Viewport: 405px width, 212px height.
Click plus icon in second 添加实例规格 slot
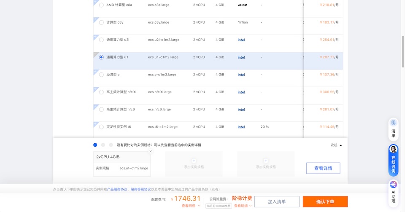(x=266, y=161)
